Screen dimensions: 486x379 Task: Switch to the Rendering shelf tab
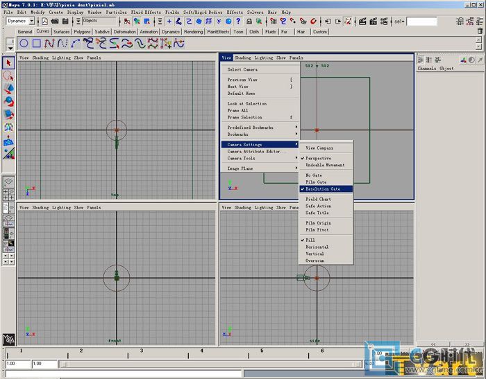(194, 32)
